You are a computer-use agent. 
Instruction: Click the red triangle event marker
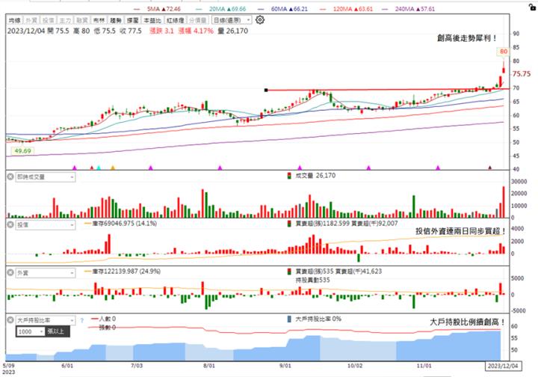[x=92, y=168]
